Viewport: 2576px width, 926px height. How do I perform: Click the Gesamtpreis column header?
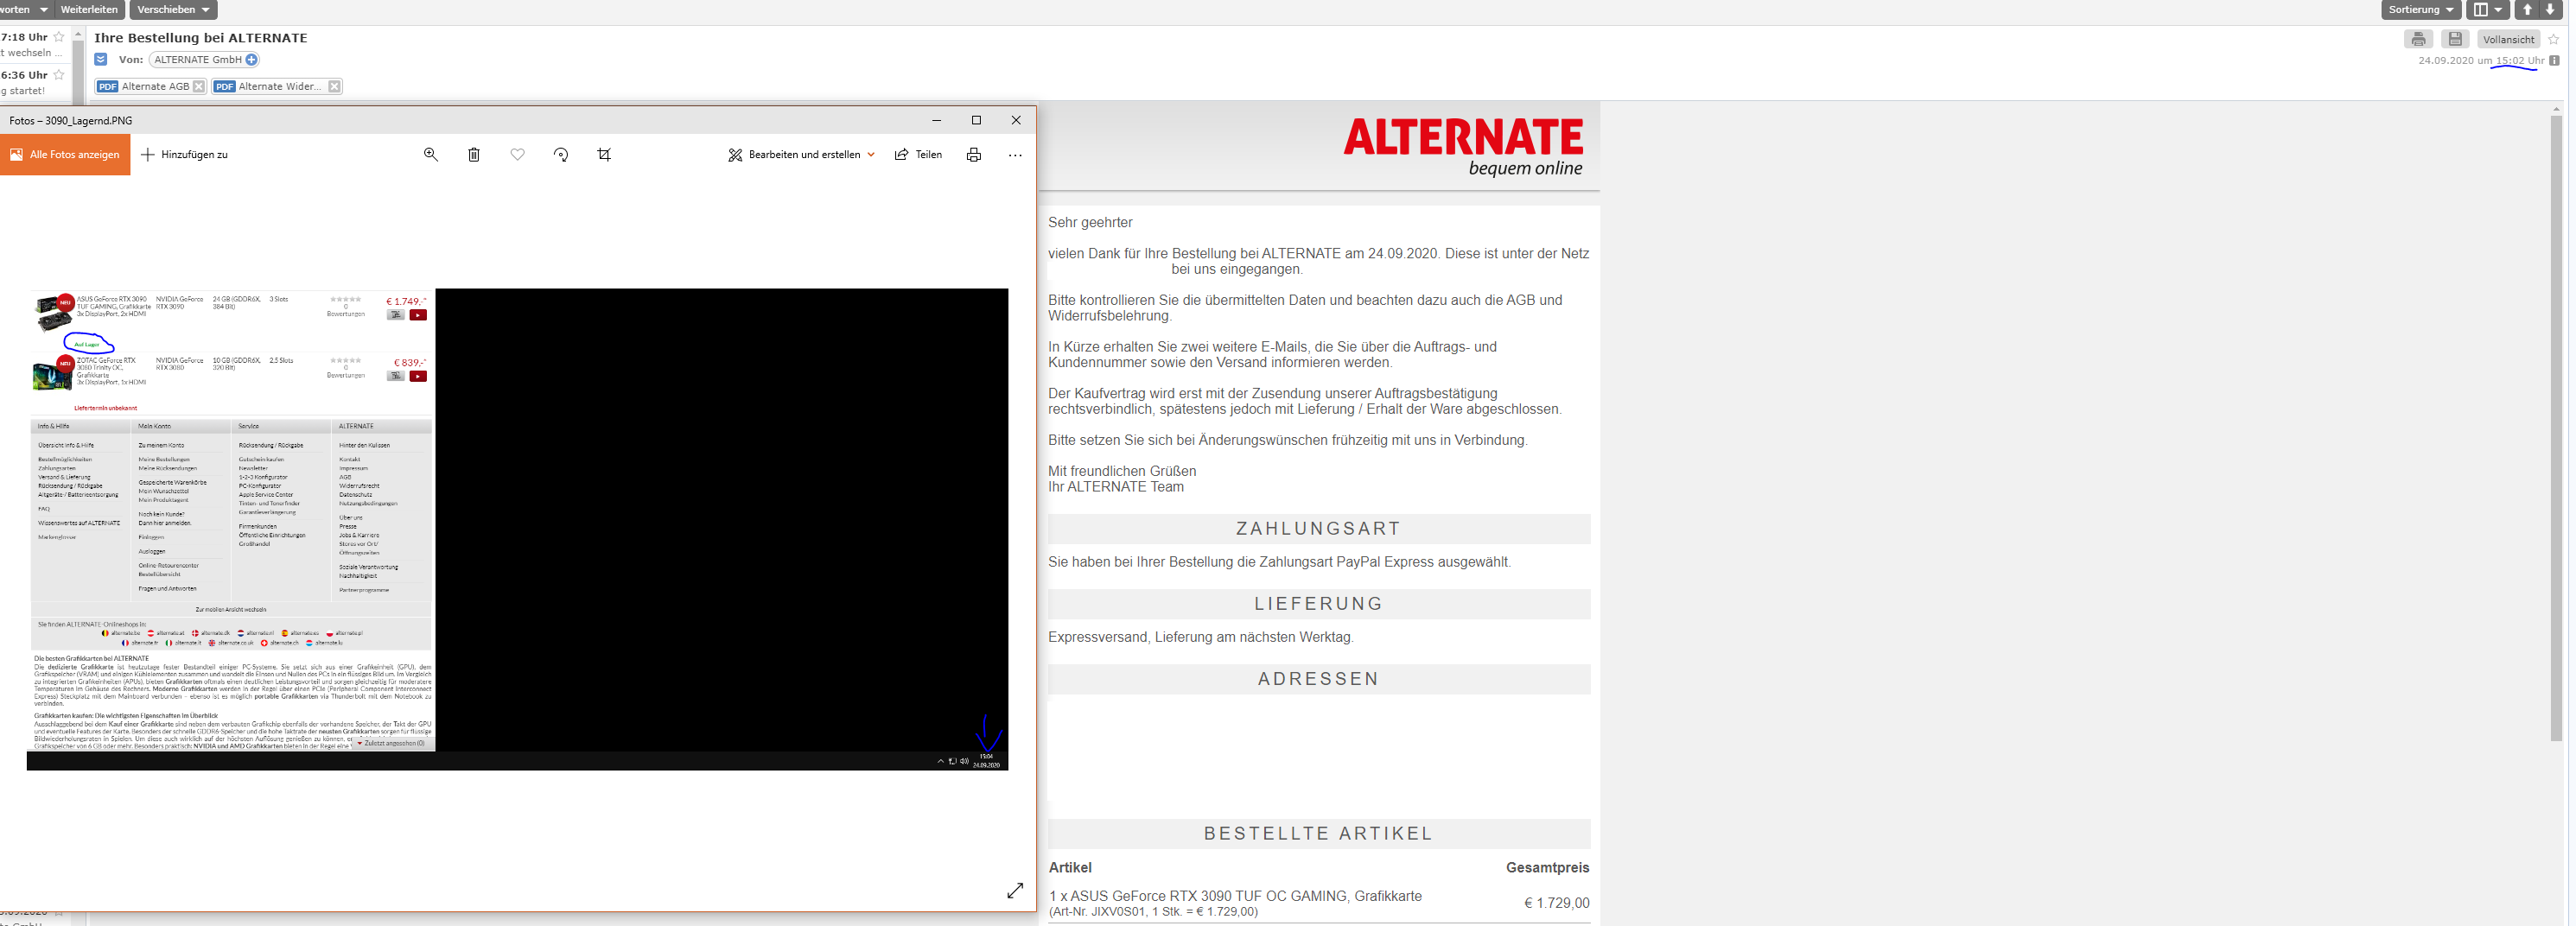1547,868
